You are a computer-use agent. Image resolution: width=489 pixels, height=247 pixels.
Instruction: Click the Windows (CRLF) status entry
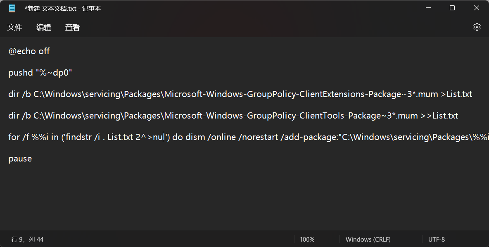368,240
